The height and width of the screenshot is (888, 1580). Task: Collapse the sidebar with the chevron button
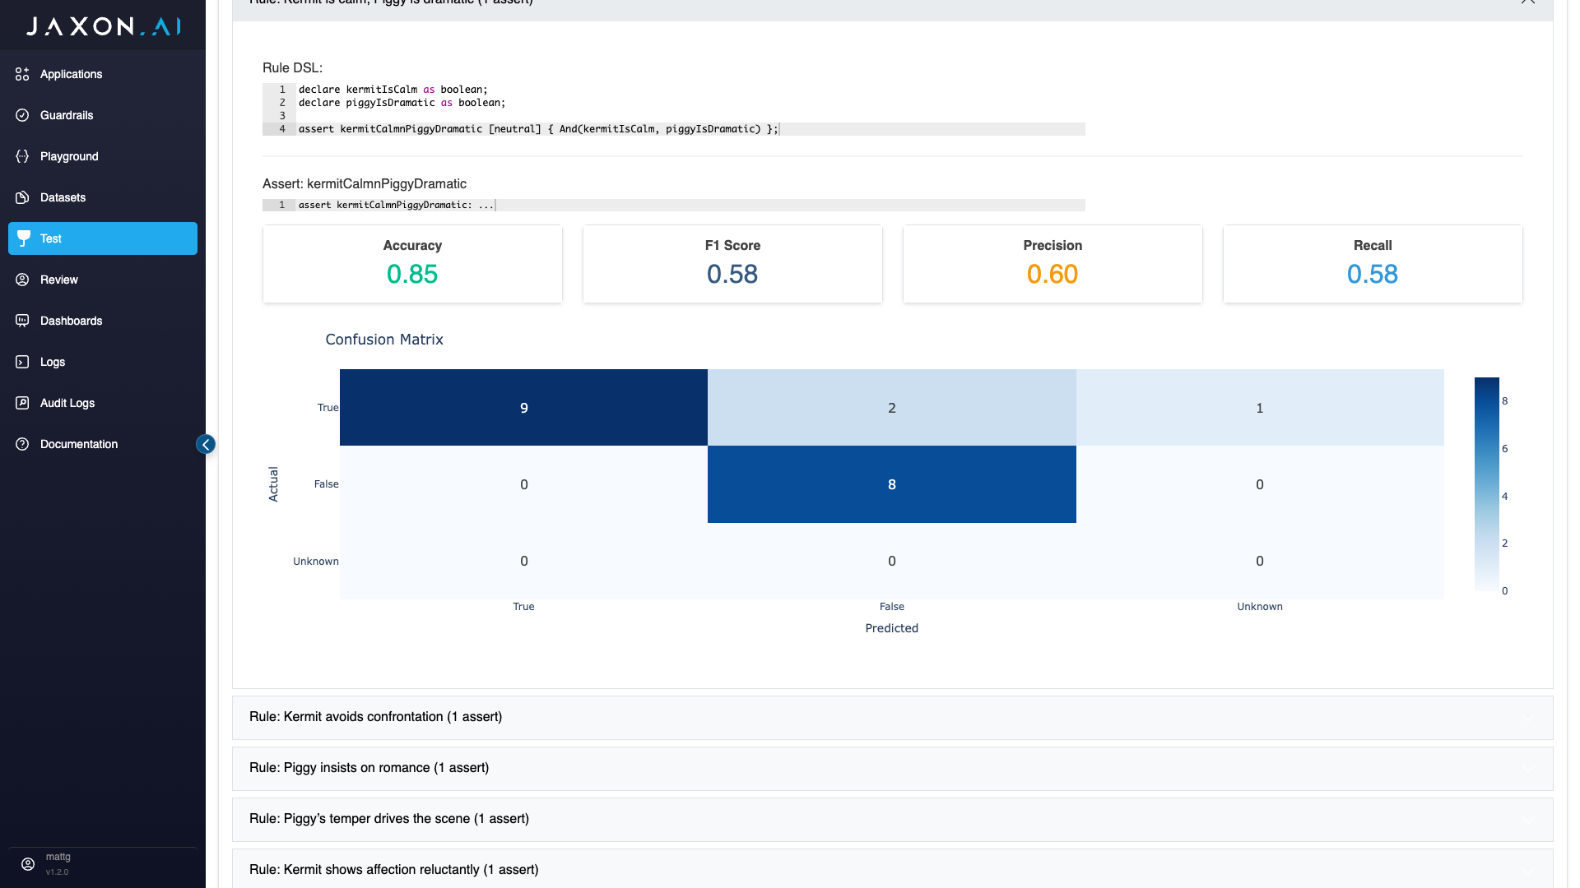(206, 444)
